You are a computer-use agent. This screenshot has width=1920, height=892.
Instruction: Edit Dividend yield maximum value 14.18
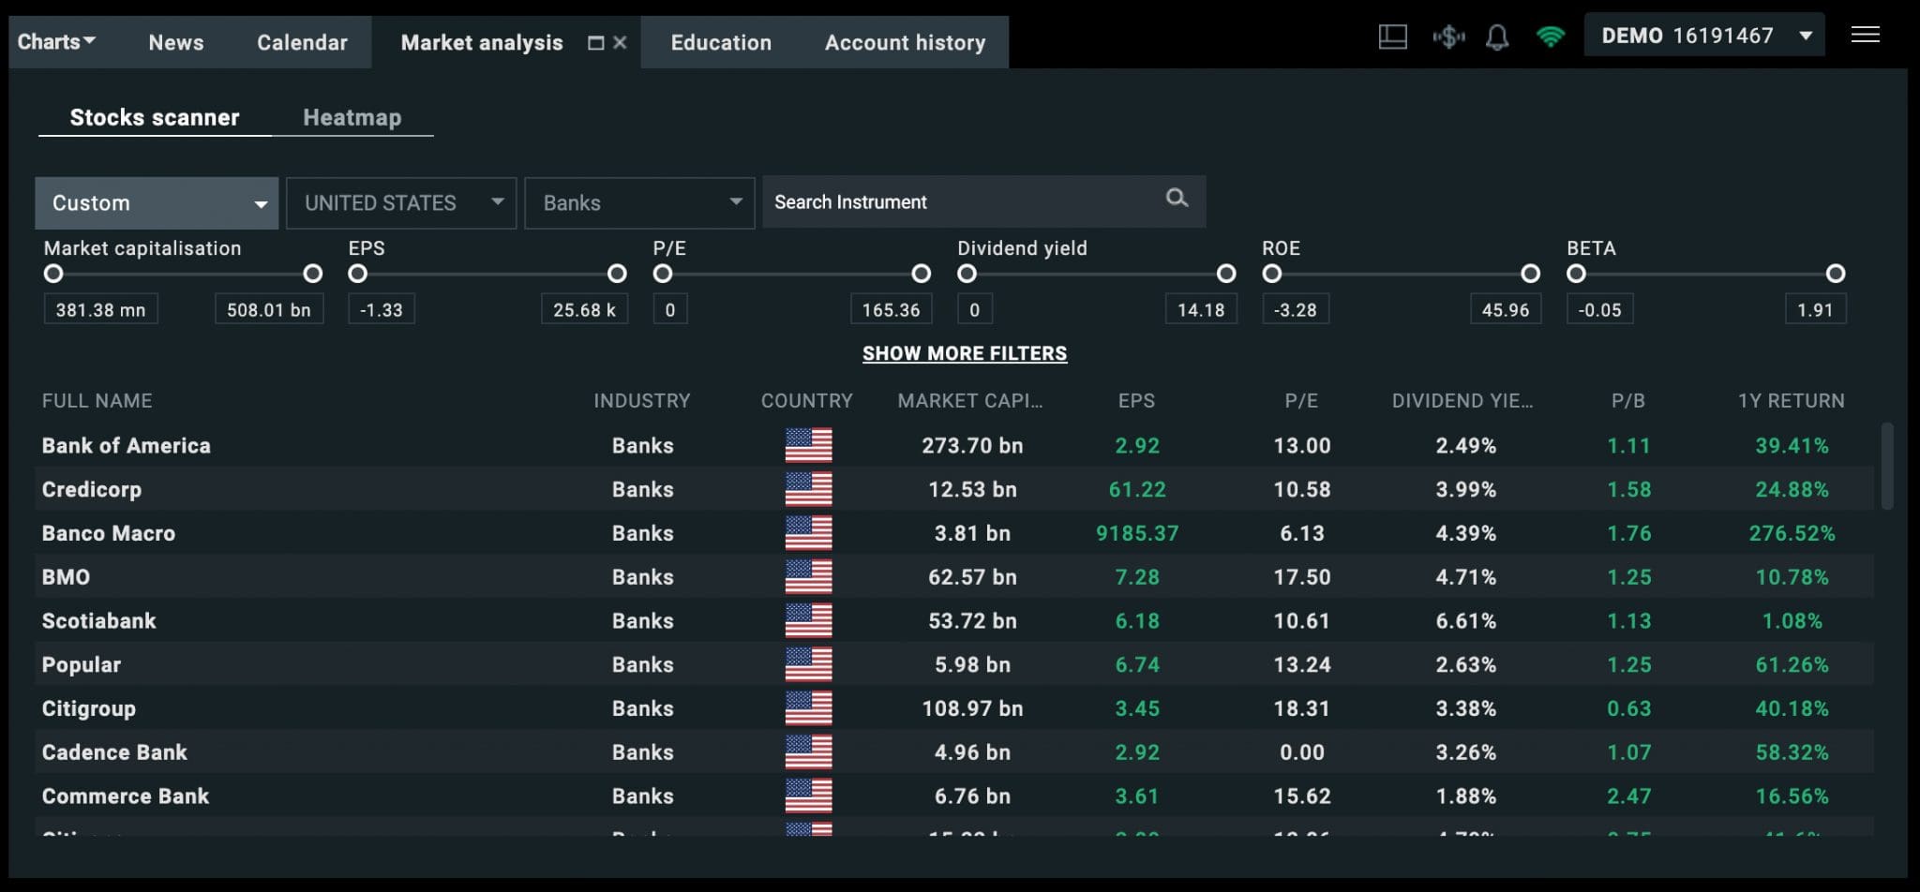click(x=1201, y=309)
